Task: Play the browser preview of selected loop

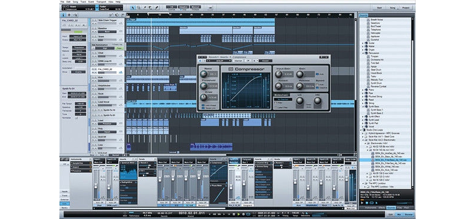Action: click(x=362, y=202)
